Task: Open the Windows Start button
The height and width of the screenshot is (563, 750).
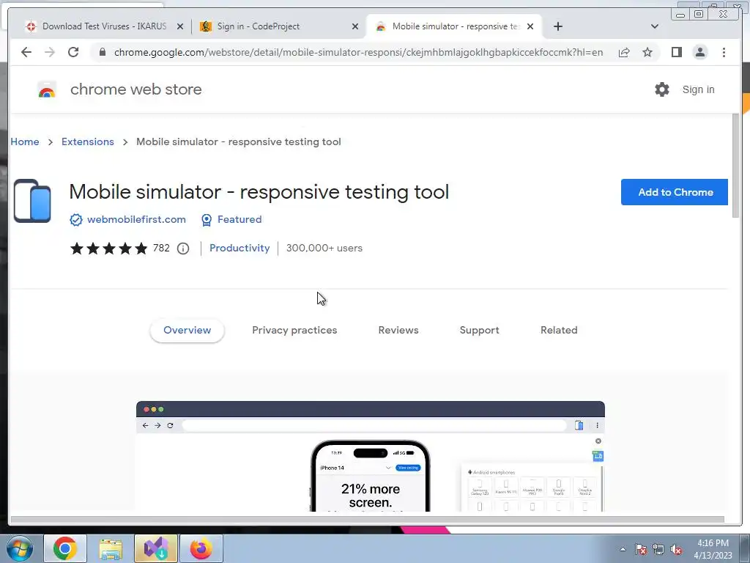Action: pos(20,548)
